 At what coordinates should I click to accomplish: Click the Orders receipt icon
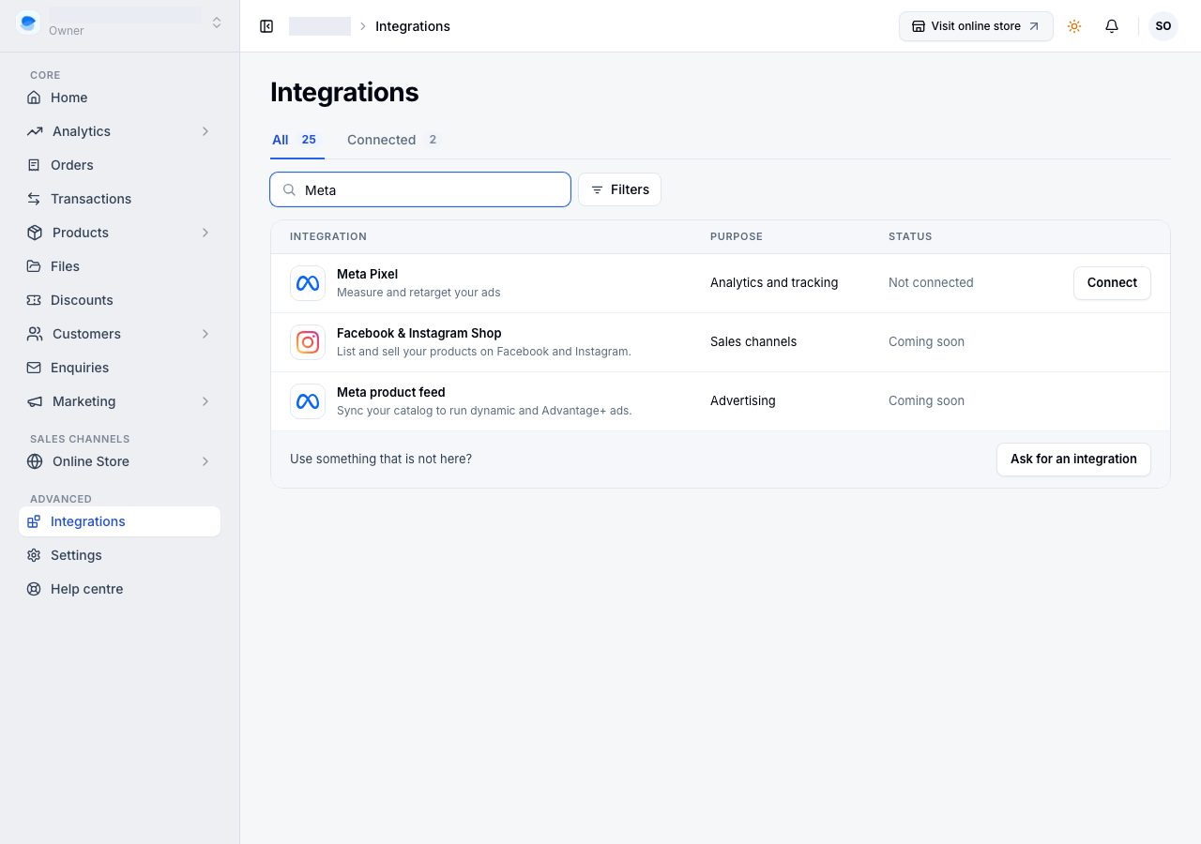[34, 165]
